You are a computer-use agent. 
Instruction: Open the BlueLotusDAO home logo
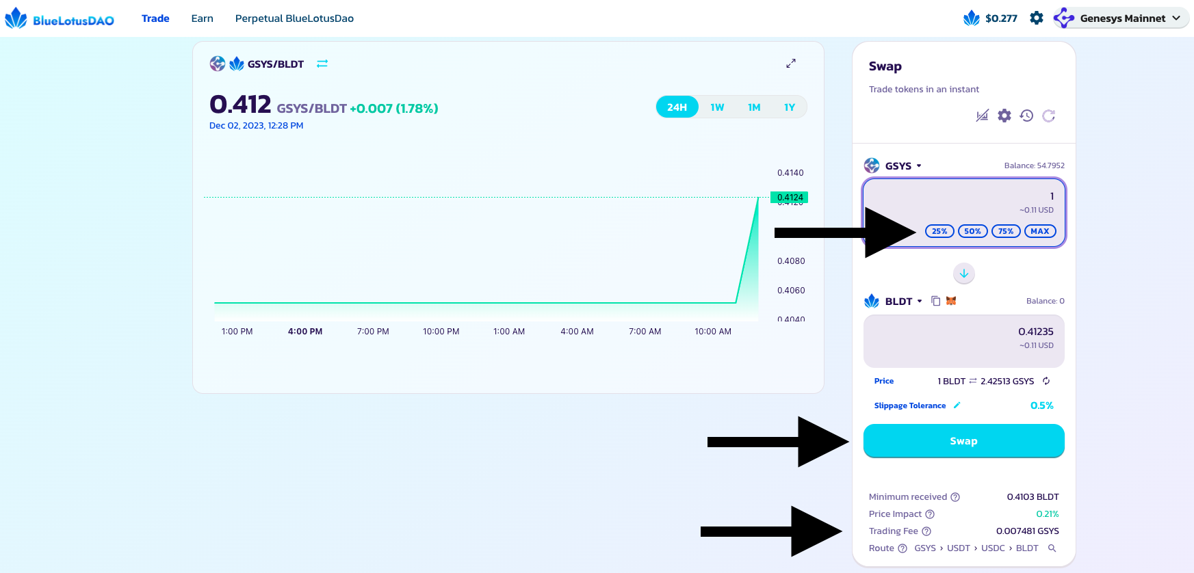tap(60, 18)
